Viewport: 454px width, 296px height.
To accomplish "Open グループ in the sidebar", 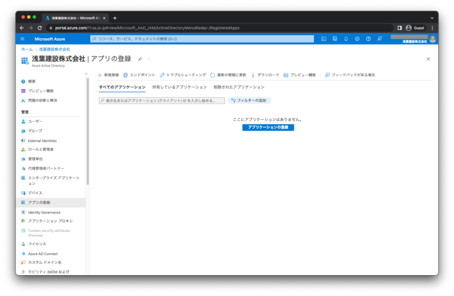I will pos(32,131).
